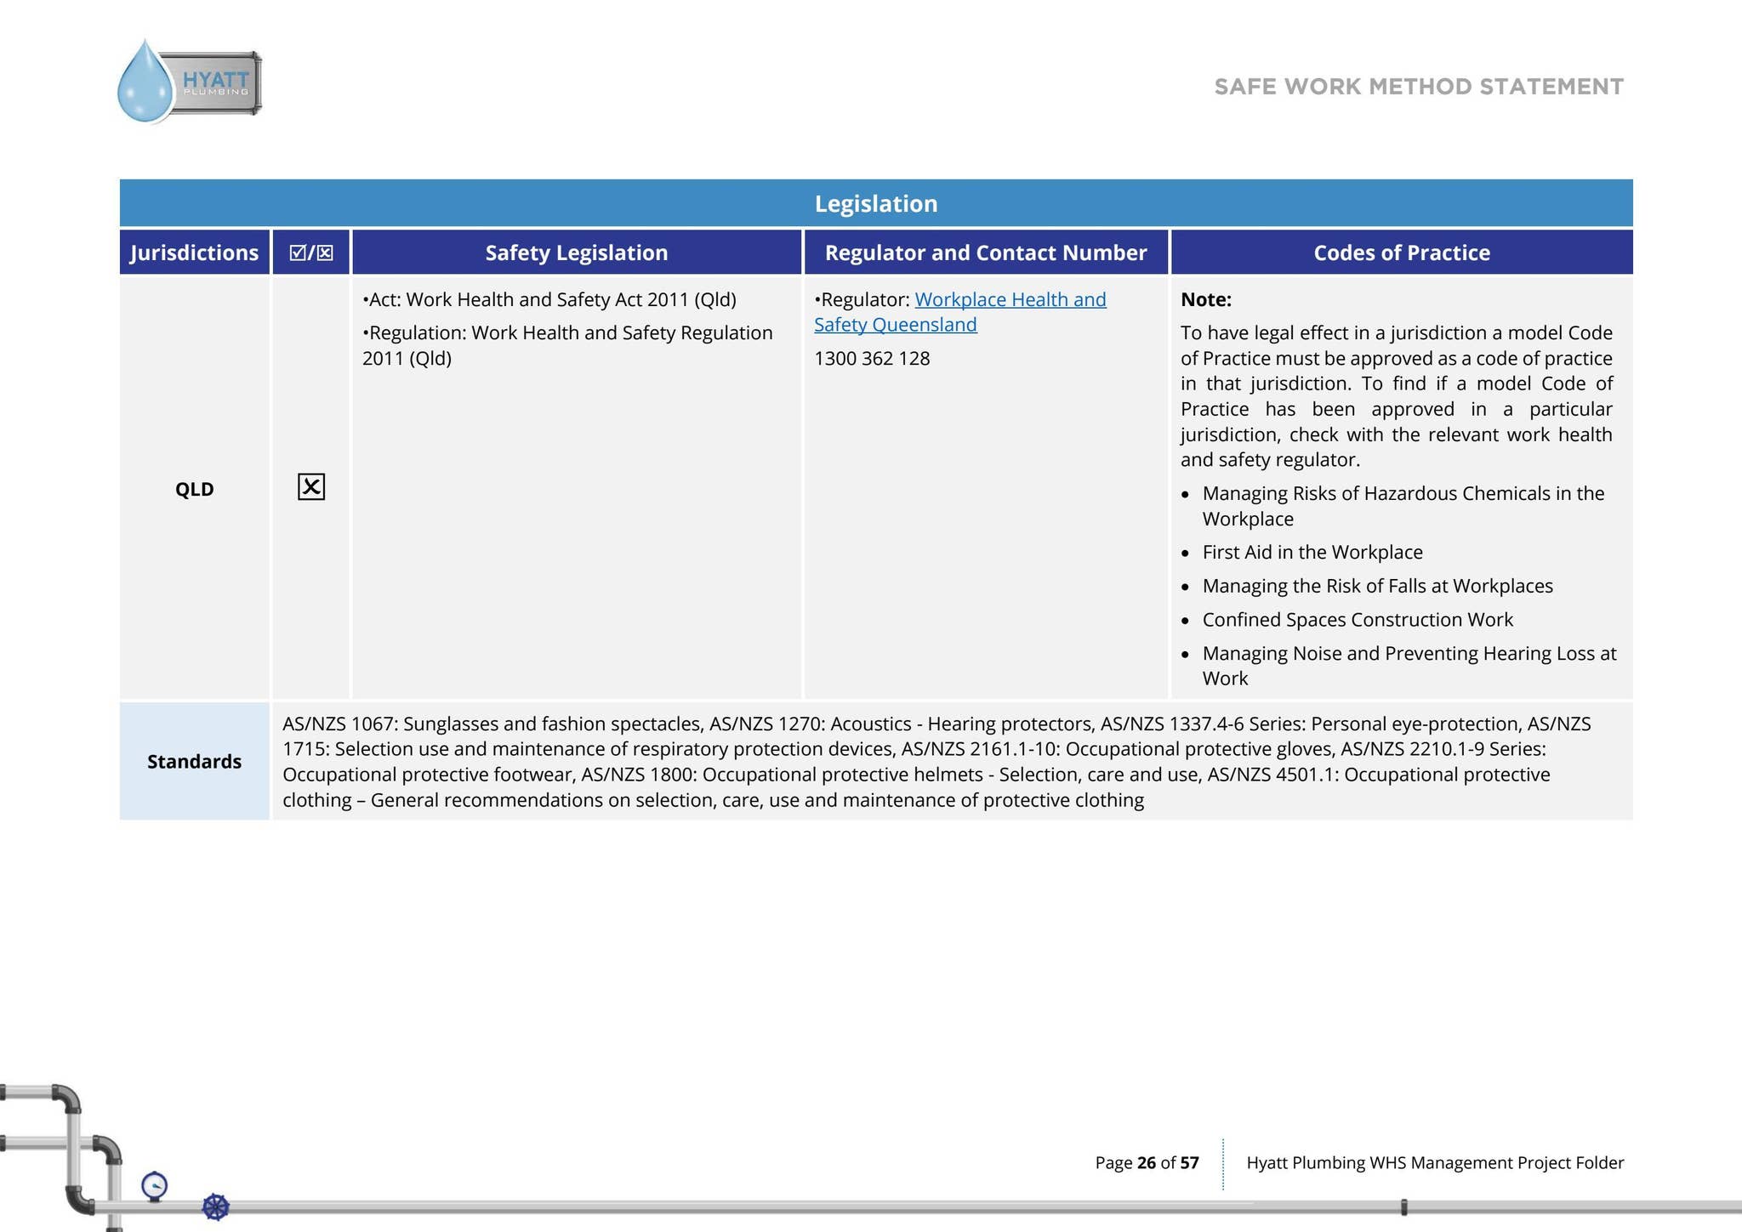Open Workplace Health and Safety Queensland link
Screen dimensions: 1742x1232
tap(959, 312)
